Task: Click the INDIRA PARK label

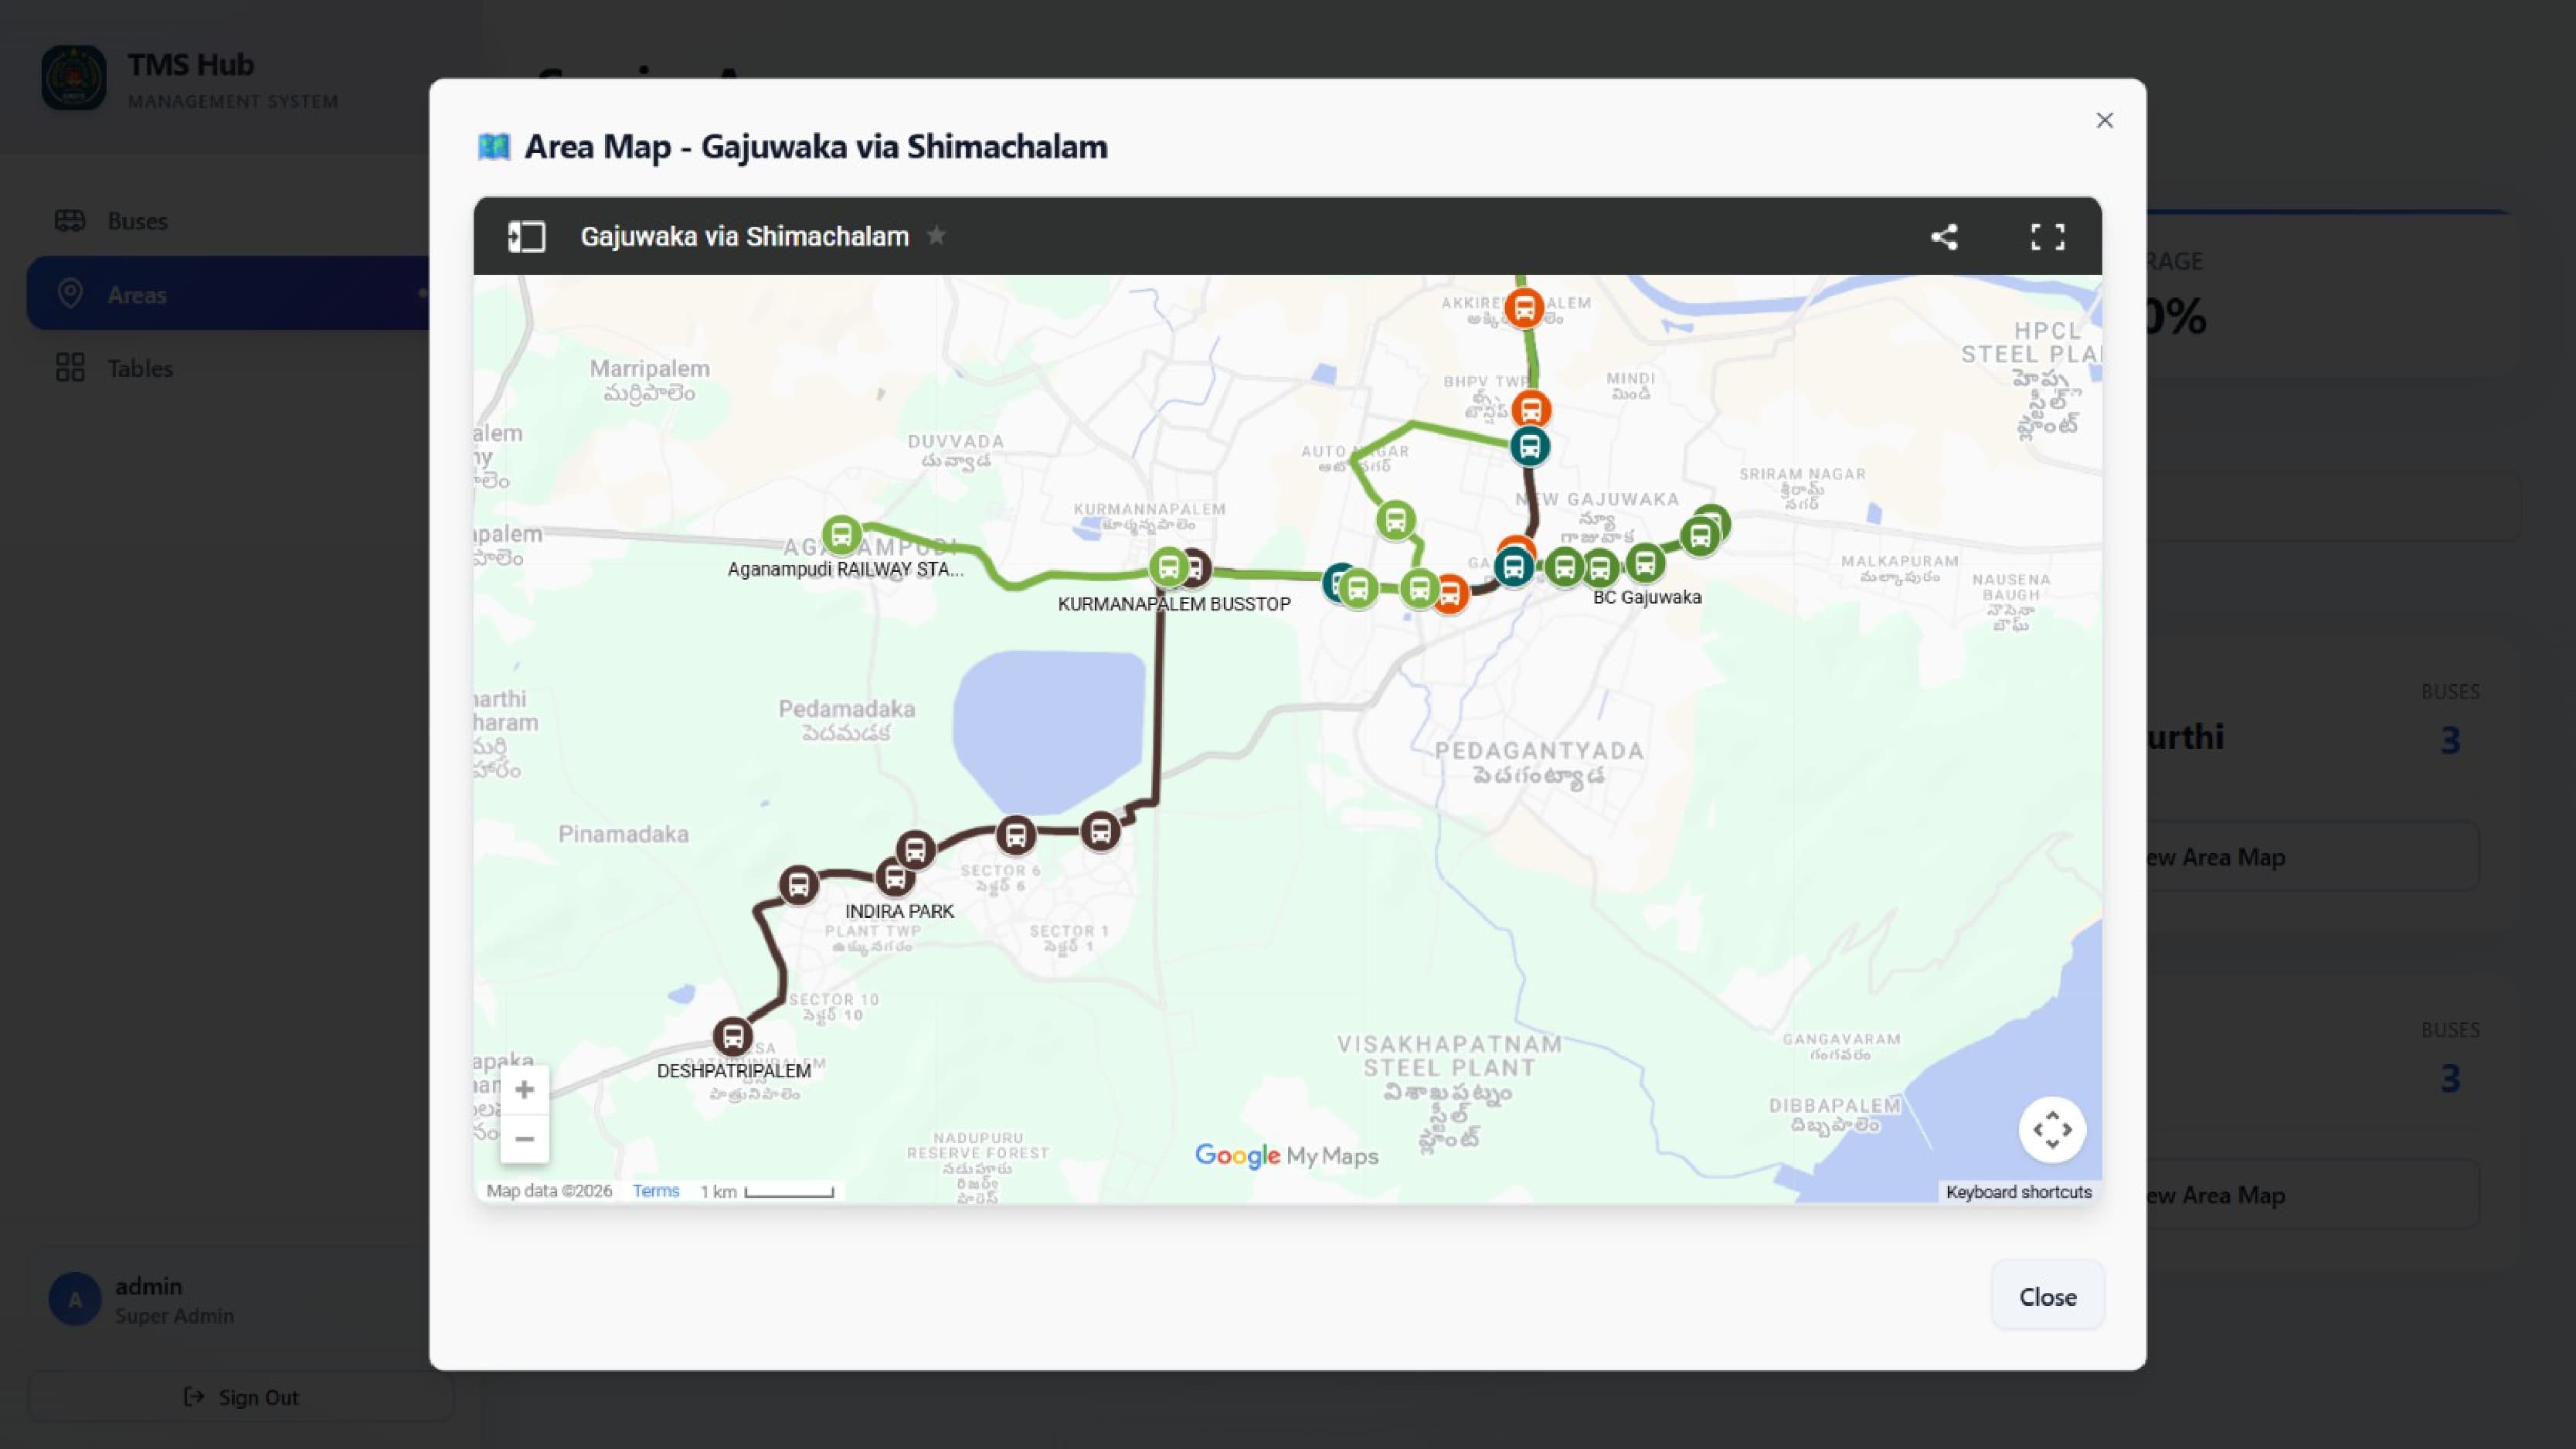Action: 899,912
